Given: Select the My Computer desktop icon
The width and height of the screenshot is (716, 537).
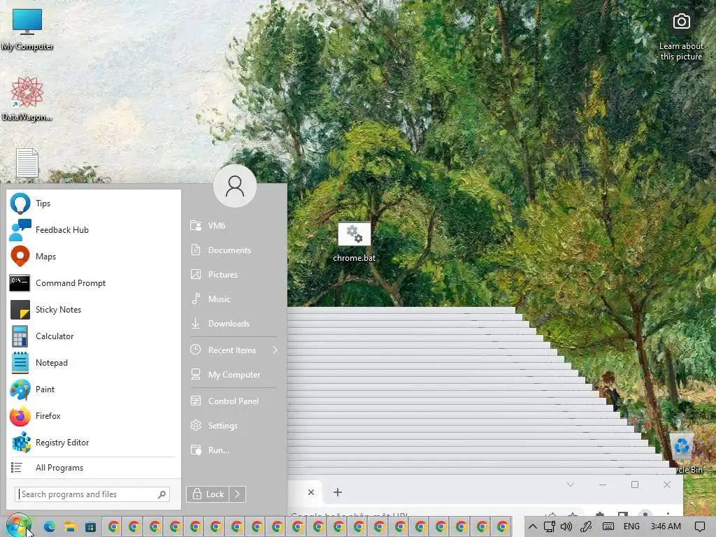Looking at the screenshot, I should tap(27, 29).
